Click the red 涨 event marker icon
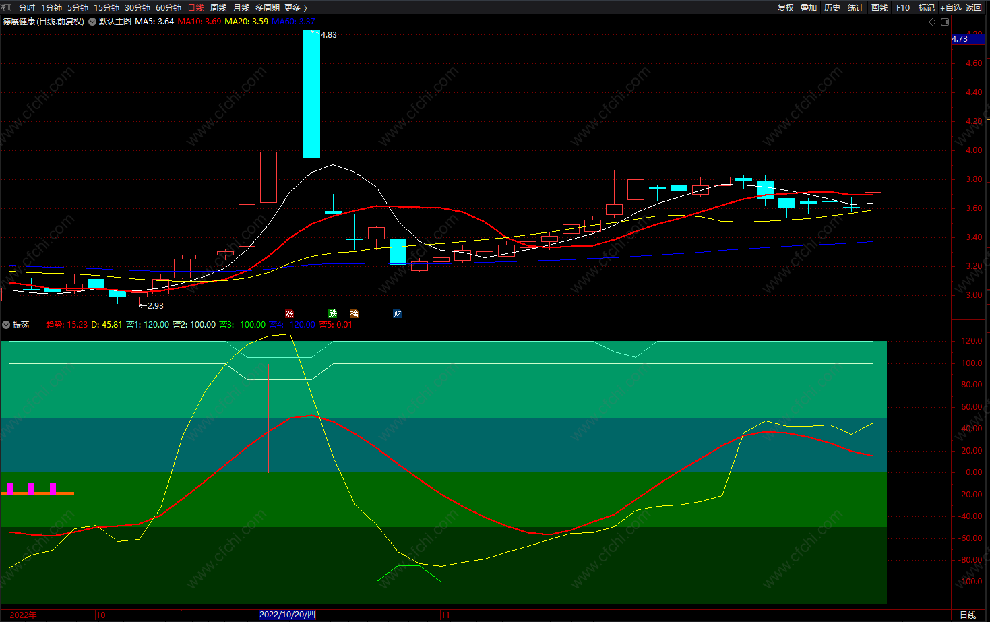This screenshot has height=622, width=990. click(289, 314)
